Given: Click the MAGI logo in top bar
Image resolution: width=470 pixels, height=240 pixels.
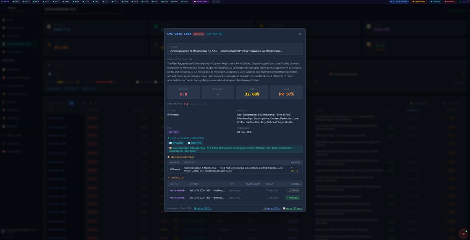Looking at the screenshot, I should (5, 2).
